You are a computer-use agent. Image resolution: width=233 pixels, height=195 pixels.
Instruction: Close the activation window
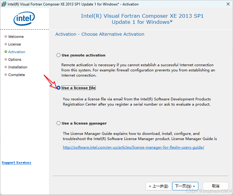pyautogui.click(x=228, y=4)
